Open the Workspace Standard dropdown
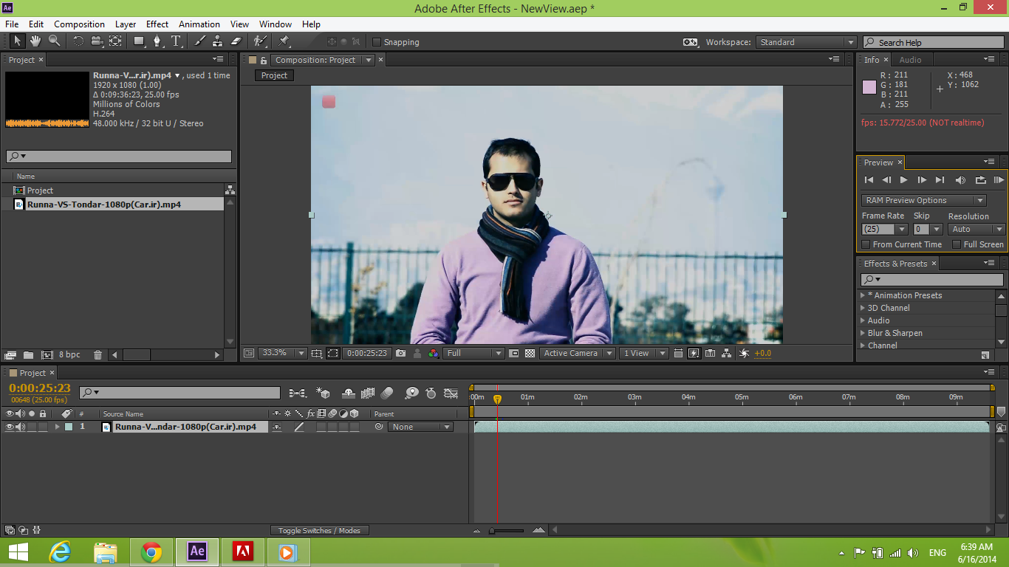This screenshot has height=567, width=1009. tap(806, 42)
